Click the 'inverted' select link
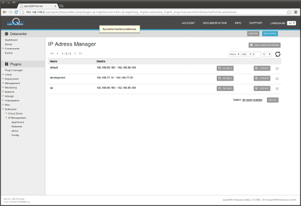The width and height of the screenshot is (301, 206). pos(257,100)
